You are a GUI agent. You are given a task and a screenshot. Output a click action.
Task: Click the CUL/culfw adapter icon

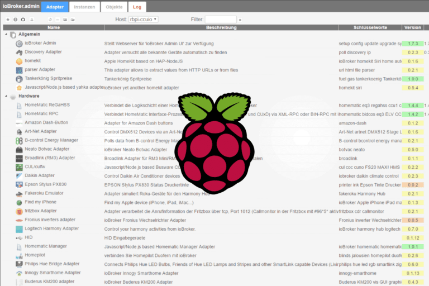(x=19, y=167)
